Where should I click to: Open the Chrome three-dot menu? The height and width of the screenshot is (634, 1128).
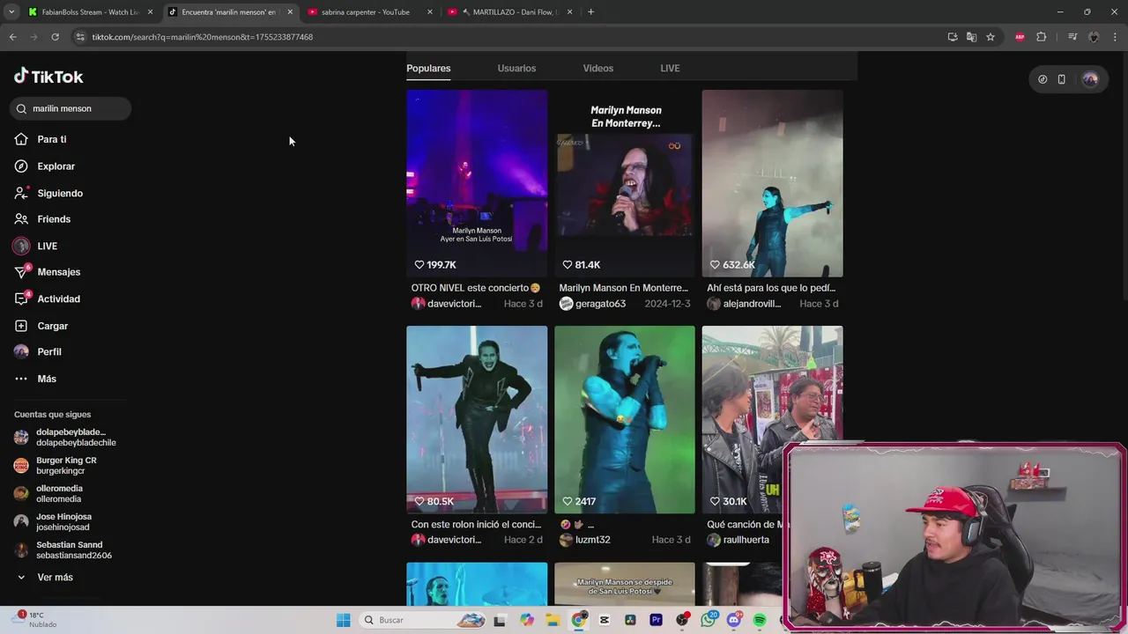tap(1116, 37)
